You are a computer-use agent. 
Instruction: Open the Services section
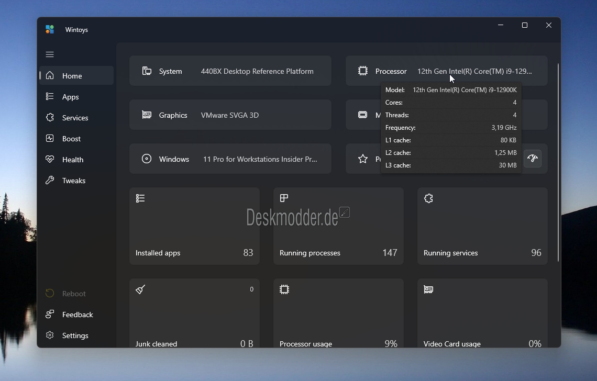point(76,118)
